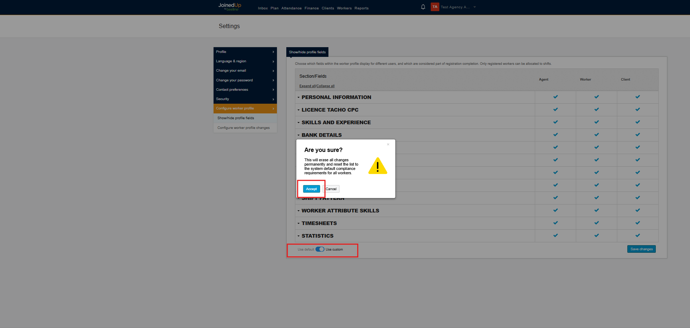Screen dimensions: 690x328
Task: Click the JoinedUp logo
Action: point(229,7)
